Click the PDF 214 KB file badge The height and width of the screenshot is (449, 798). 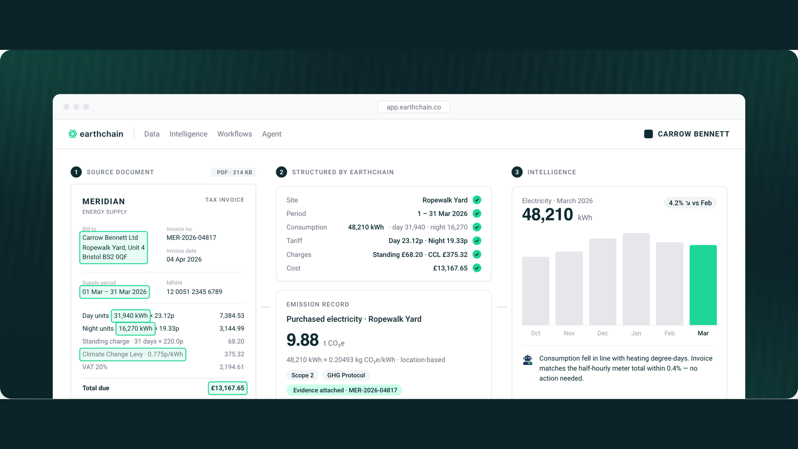(x=233, y=172)
